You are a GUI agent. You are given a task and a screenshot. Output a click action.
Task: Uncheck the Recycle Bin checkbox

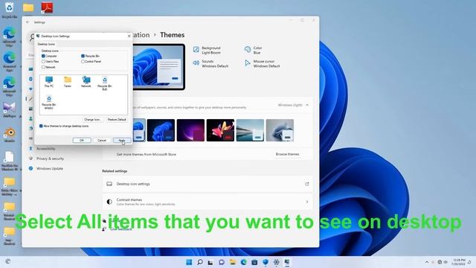83,56
